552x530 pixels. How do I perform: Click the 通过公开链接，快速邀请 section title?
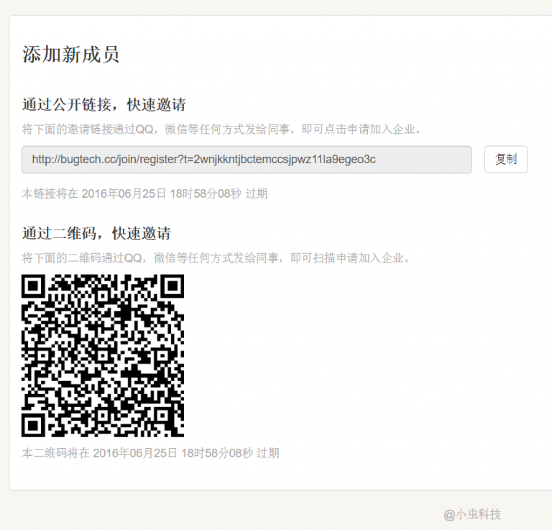(104, 105)
